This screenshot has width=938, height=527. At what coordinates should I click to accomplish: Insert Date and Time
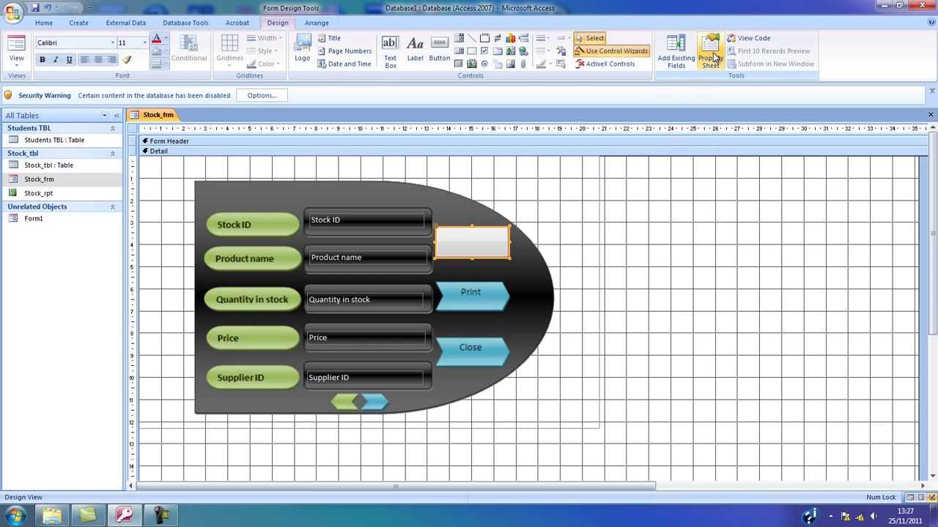(x=344, y=64)
